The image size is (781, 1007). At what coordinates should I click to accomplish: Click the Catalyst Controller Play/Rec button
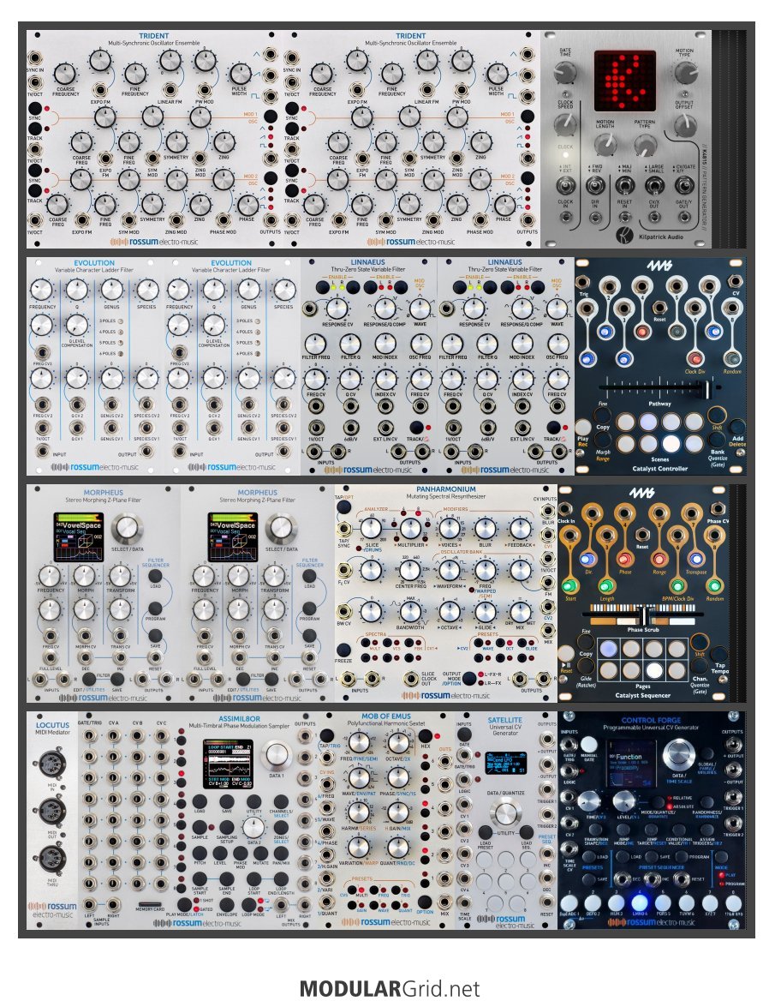[583, 427]
